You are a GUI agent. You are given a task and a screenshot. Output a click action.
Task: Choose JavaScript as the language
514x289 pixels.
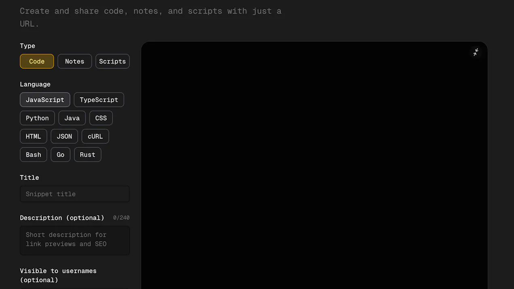[45, 100]
